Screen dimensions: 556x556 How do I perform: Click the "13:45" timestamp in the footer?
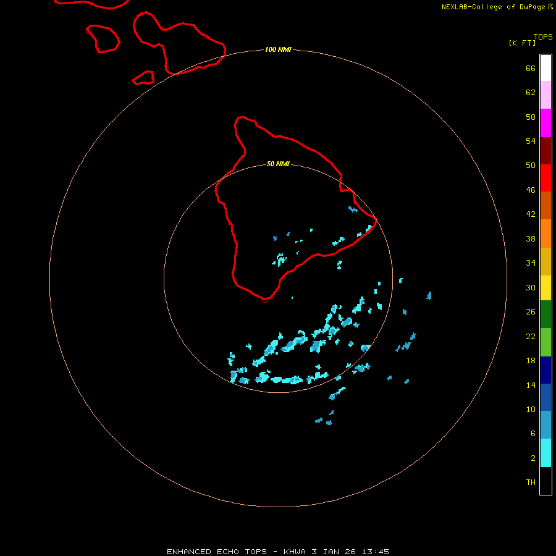click(x=376, y=552)
